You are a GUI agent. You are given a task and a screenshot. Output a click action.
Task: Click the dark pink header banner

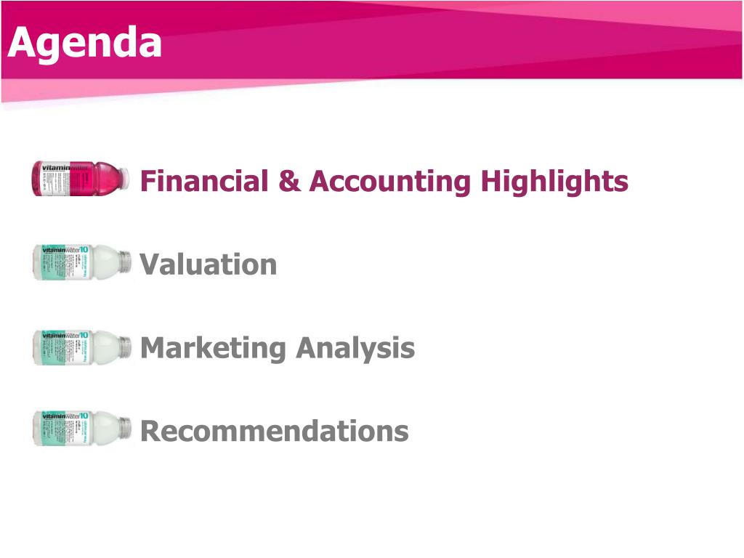(371, 40)
